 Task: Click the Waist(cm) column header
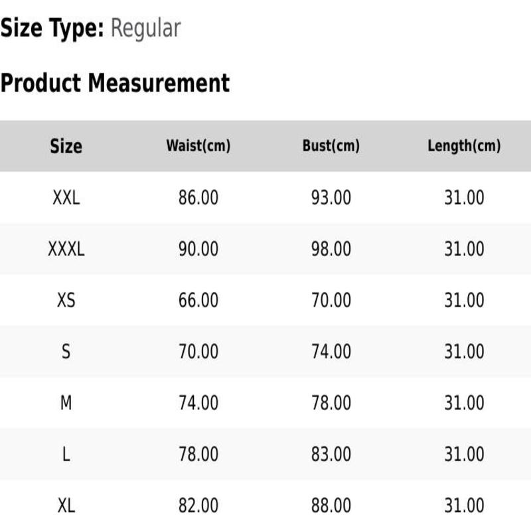point(198,145)
